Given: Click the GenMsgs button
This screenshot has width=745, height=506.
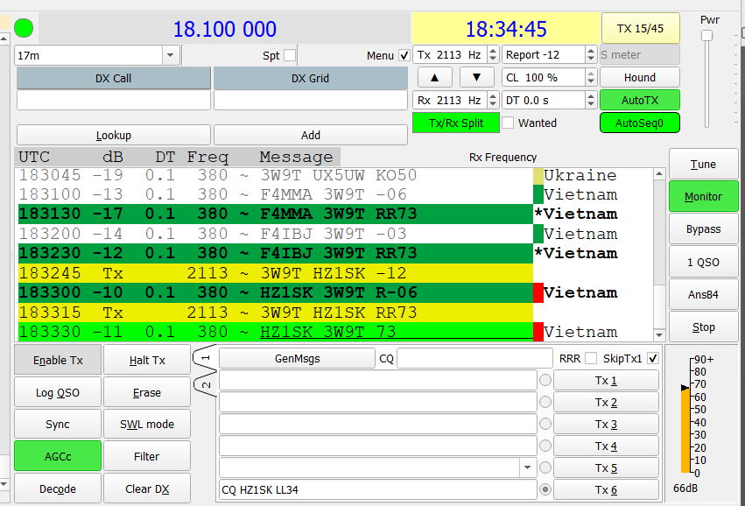Looking at the screenshot, I should 297,359.
